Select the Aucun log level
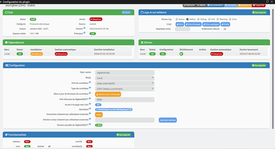275x149 pixels. tap(177, 19)
